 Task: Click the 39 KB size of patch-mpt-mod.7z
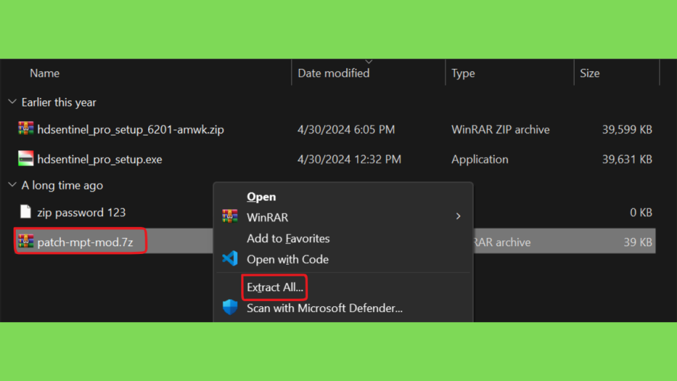tap(638, 242)
